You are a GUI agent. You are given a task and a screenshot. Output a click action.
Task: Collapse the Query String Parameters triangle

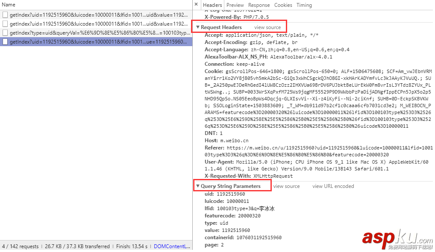[198, 186]
